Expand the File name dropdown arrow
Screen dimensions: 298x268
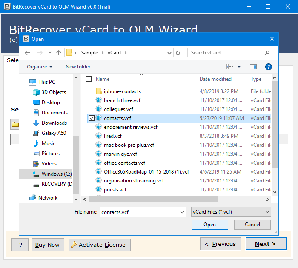[x=182, y=212]
